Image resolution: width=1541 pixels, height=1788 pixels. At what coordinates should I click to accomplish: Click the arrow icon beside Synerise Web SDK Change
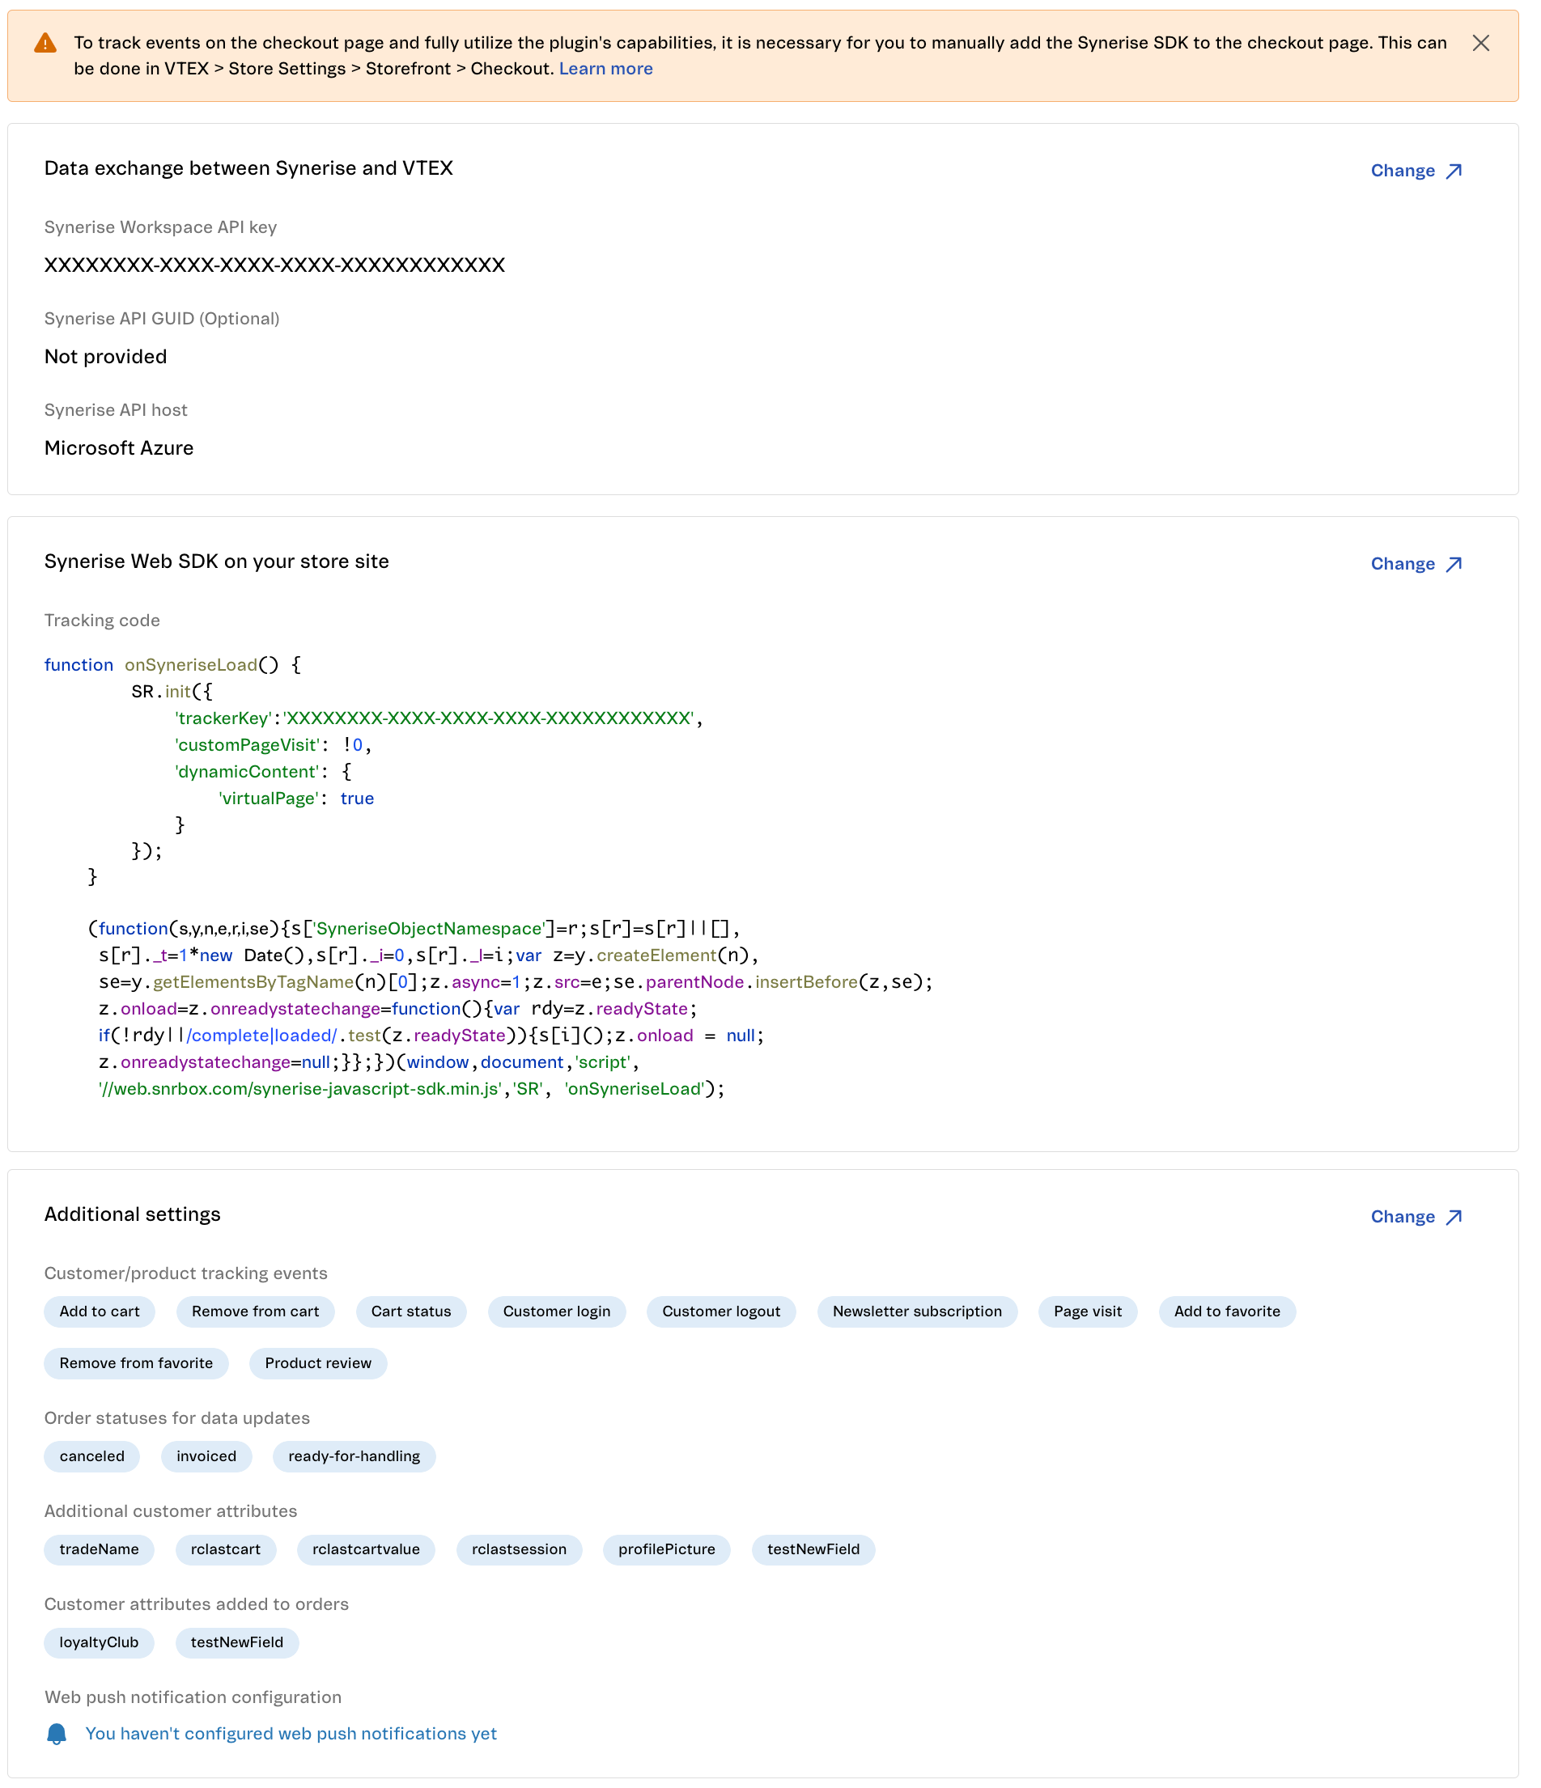pos(1454,563)
